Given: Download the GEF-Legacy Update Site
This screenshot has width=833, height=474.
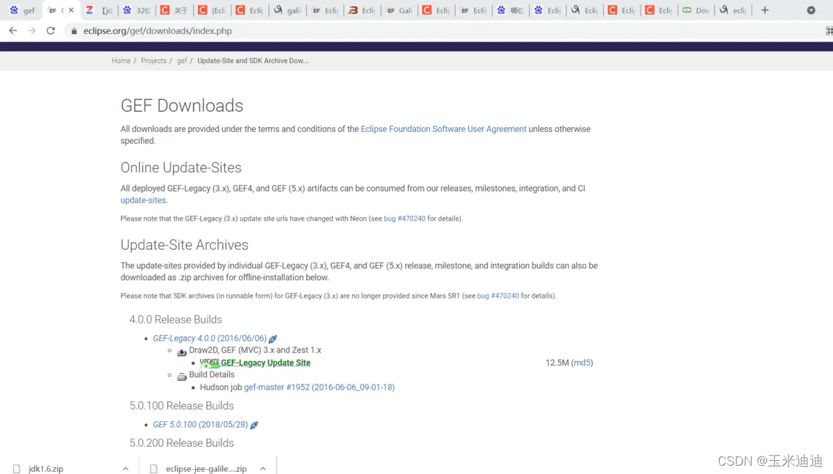Looking at the screenshot, I should coord(265,363).
